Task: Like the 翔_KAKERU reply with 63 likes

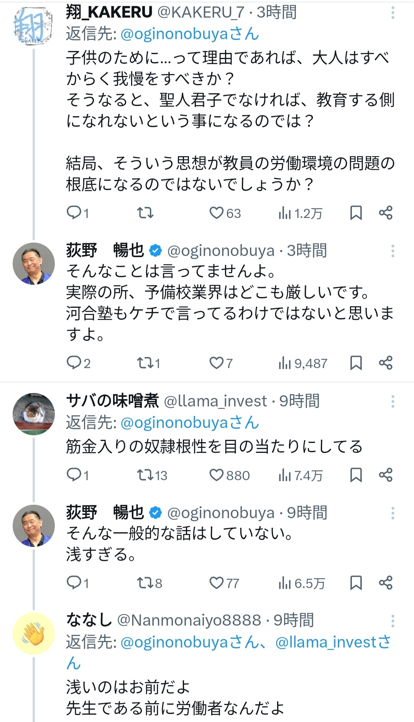Action: point(217,213)
